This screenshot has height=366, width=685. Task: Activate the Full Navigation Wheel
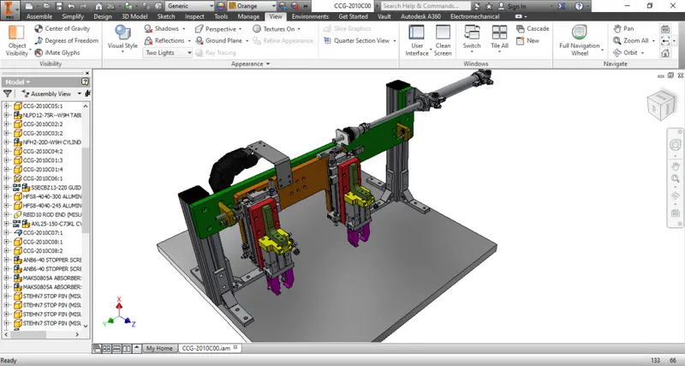(x=580, y=40)
